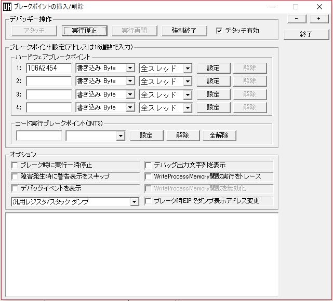Minimize the ブレークポイント window
Viewport: 333px width, 301px height.
(x=272, y=7)
